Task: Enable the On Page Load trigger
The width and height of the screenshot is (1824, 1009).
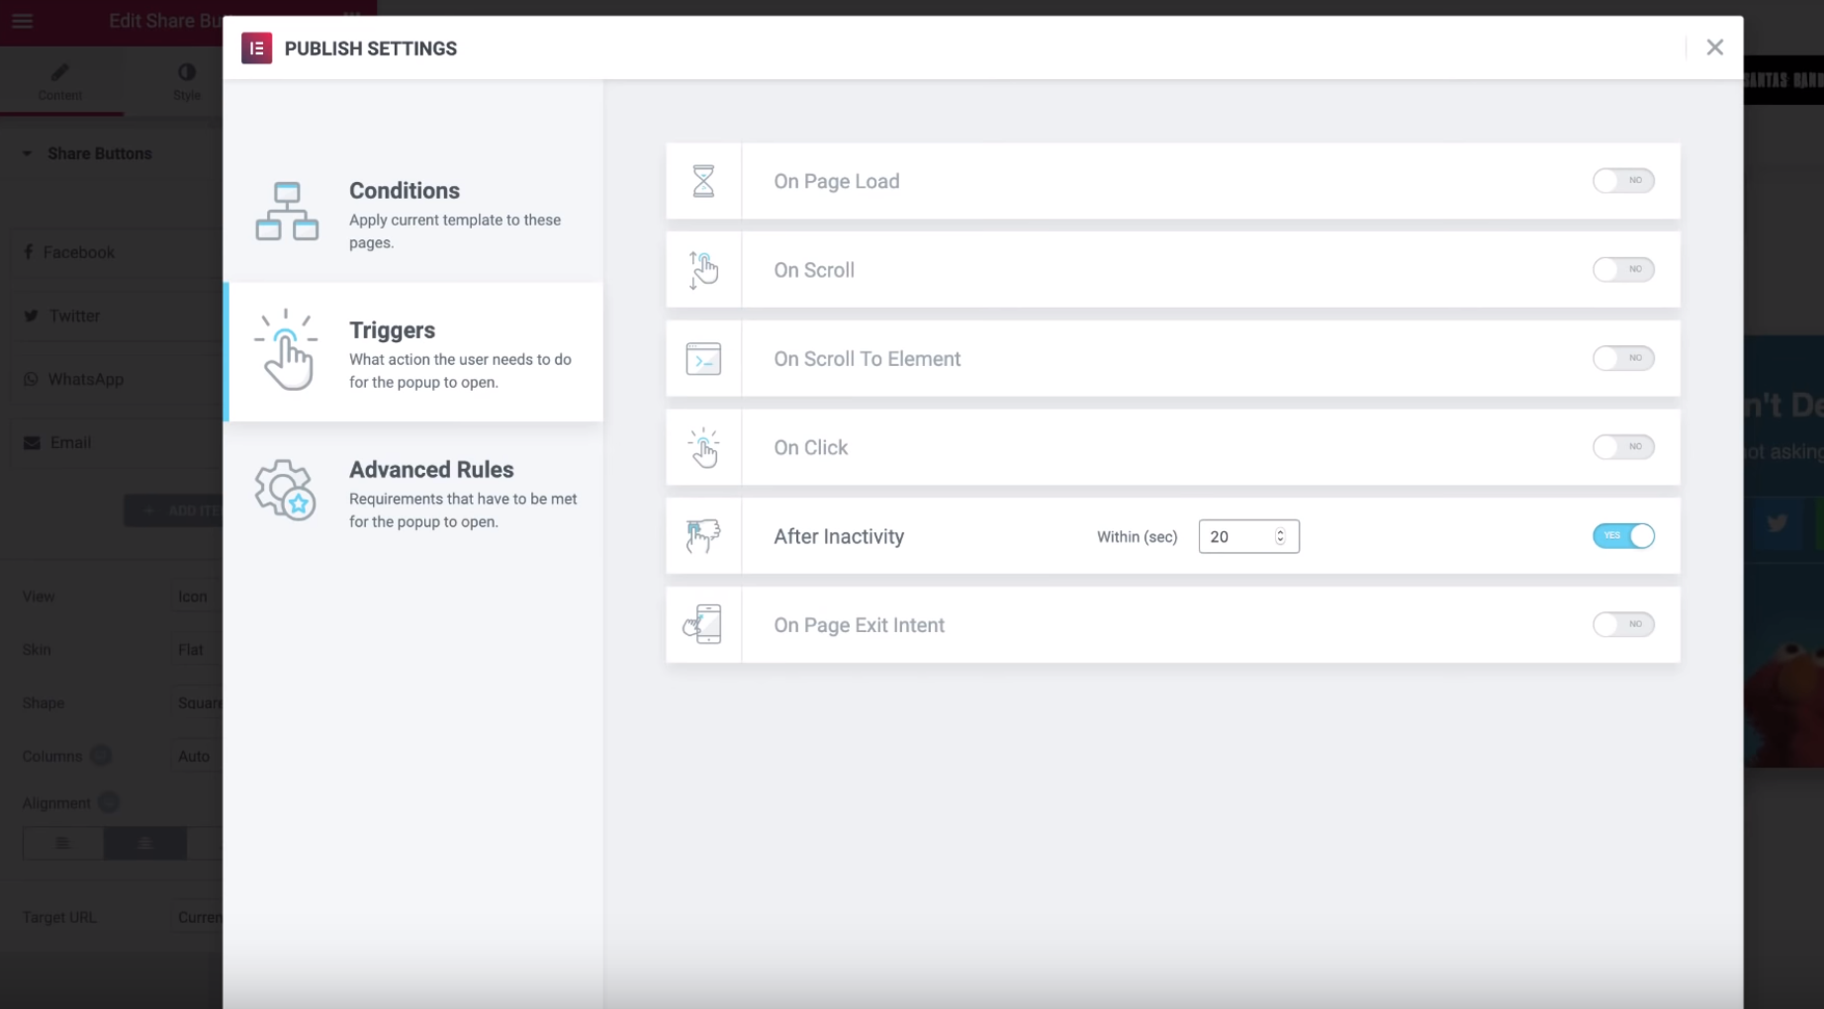Action: coord(1622,181)
